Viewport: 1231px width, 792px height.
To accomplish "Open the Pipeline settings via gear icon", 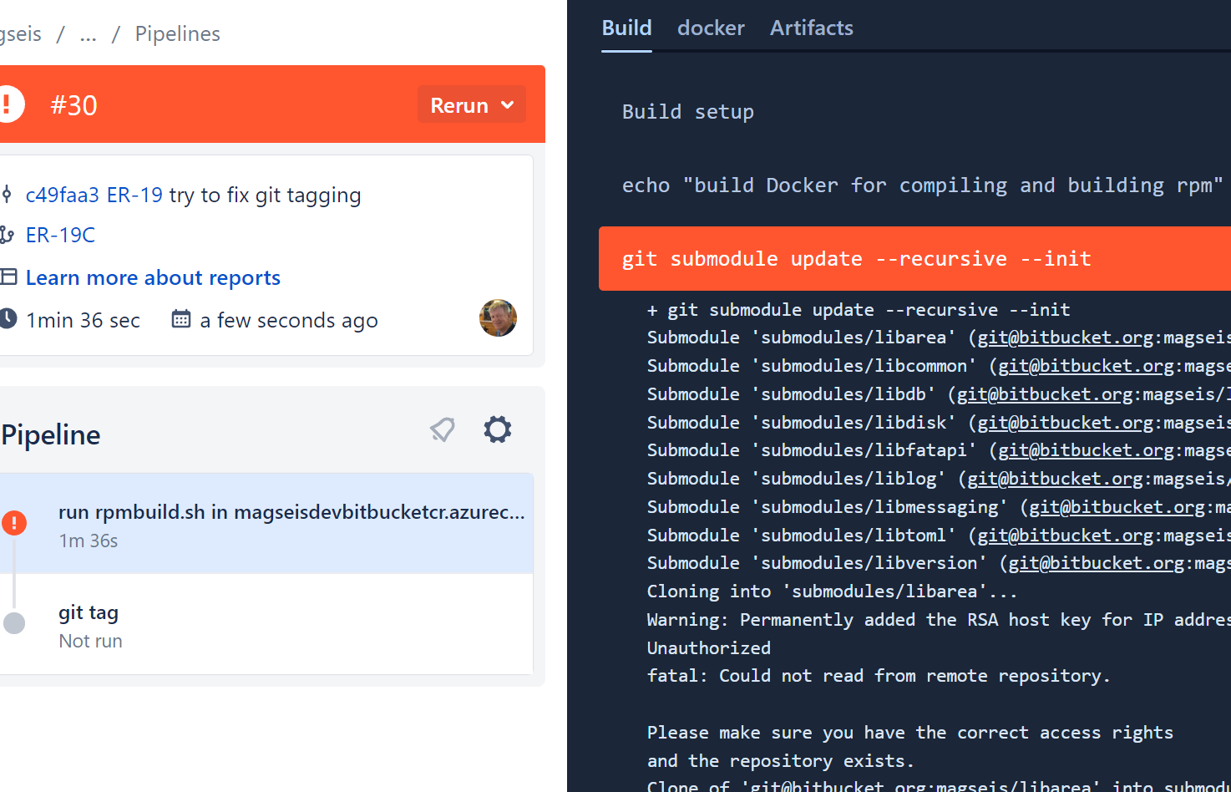I will (497, 429).
